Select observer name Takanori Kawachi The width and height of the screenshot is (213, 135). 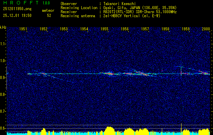point(119,4)
